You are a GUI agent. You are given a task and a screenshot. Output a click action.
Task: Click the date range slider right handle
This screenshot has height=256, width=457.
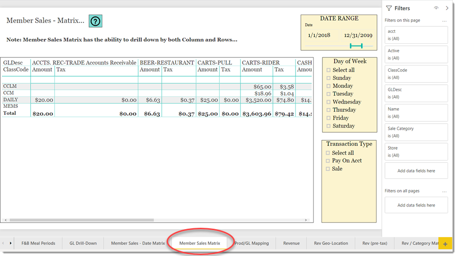pyautogui.click(x=362, y=46)
